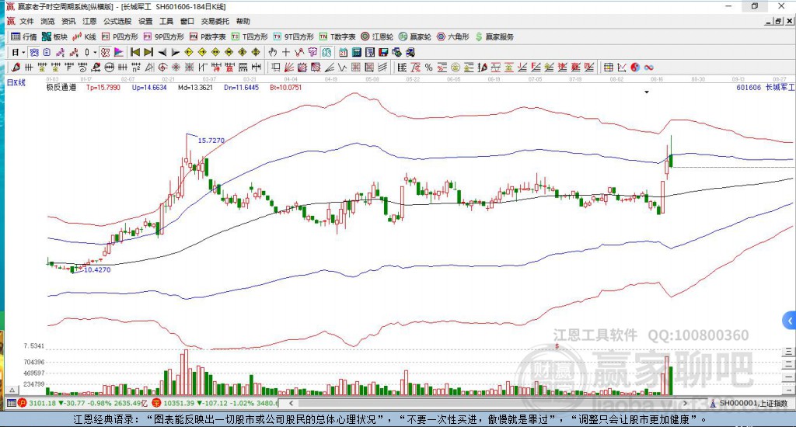Open the 9T四方形 tool
Viewport: 796px width, 427px height.
click(x=293, y=36)
